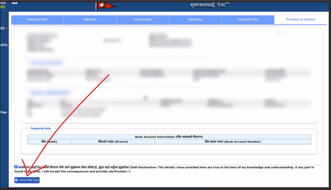
Task: Switch to the Personal Info tab
Action: click(37, 20)
